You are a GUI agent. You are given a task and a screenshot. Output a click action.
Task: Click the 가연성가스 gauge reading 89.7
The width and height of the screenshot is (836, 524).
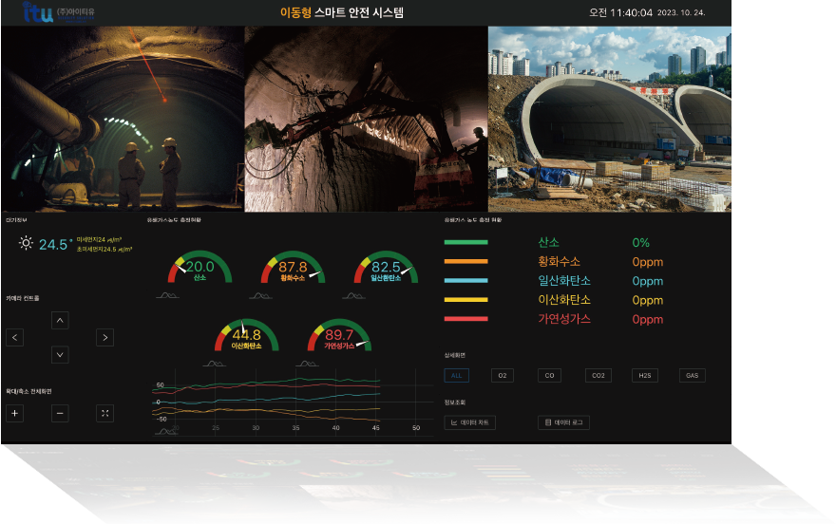click(x=339, y=334)
